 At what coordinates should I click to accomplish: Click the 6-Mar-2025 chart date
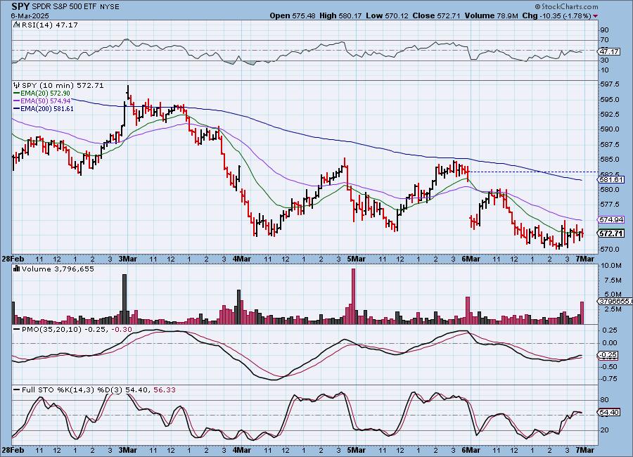[30, 15]
